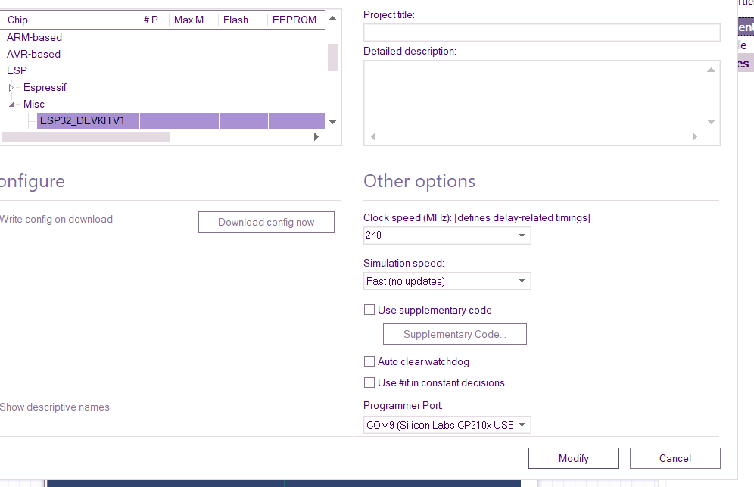The image size is (754, 487).
Task: Toggle Auto clear watchdog checkbox
Action: 369,361
